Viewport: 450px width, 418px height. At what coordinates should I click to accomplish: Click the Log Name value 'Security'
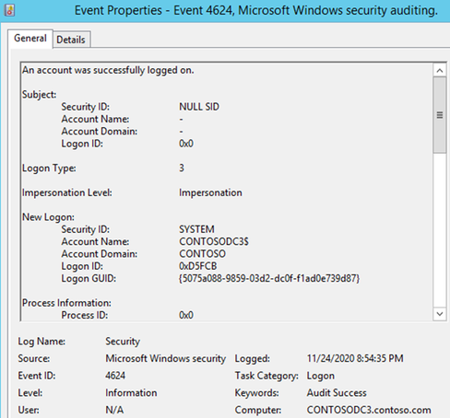(123, 342)
